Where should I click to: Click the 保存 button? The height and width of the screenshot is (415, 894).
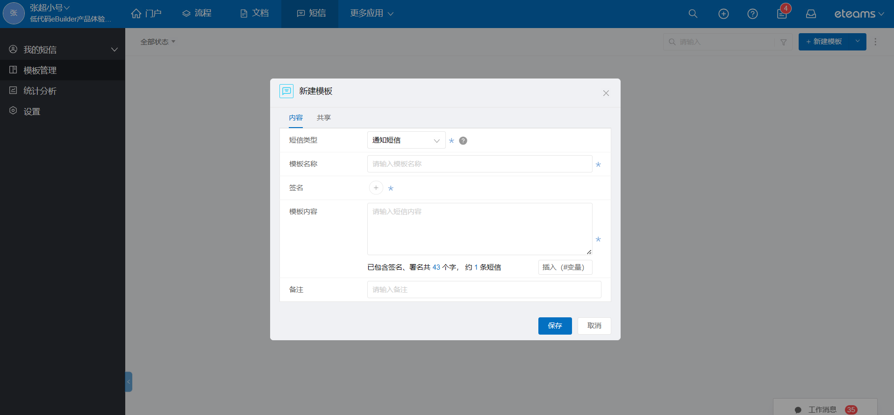pyautogui.click(x=555, y=326)
